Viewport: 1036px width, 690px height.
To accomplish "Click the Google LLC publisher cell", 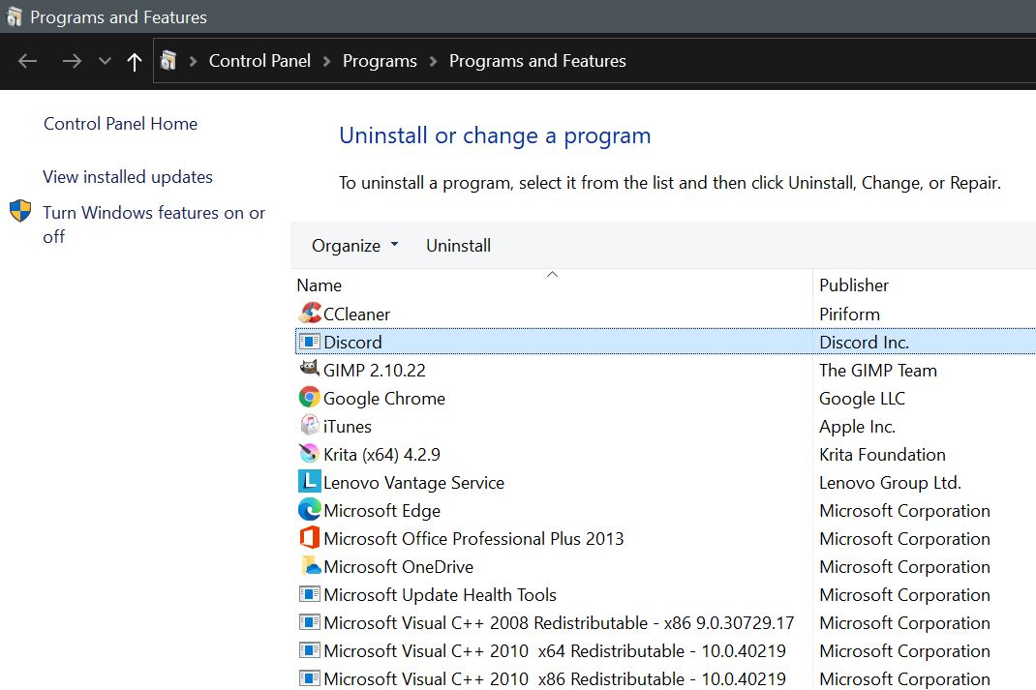I will tap(863, 398).
